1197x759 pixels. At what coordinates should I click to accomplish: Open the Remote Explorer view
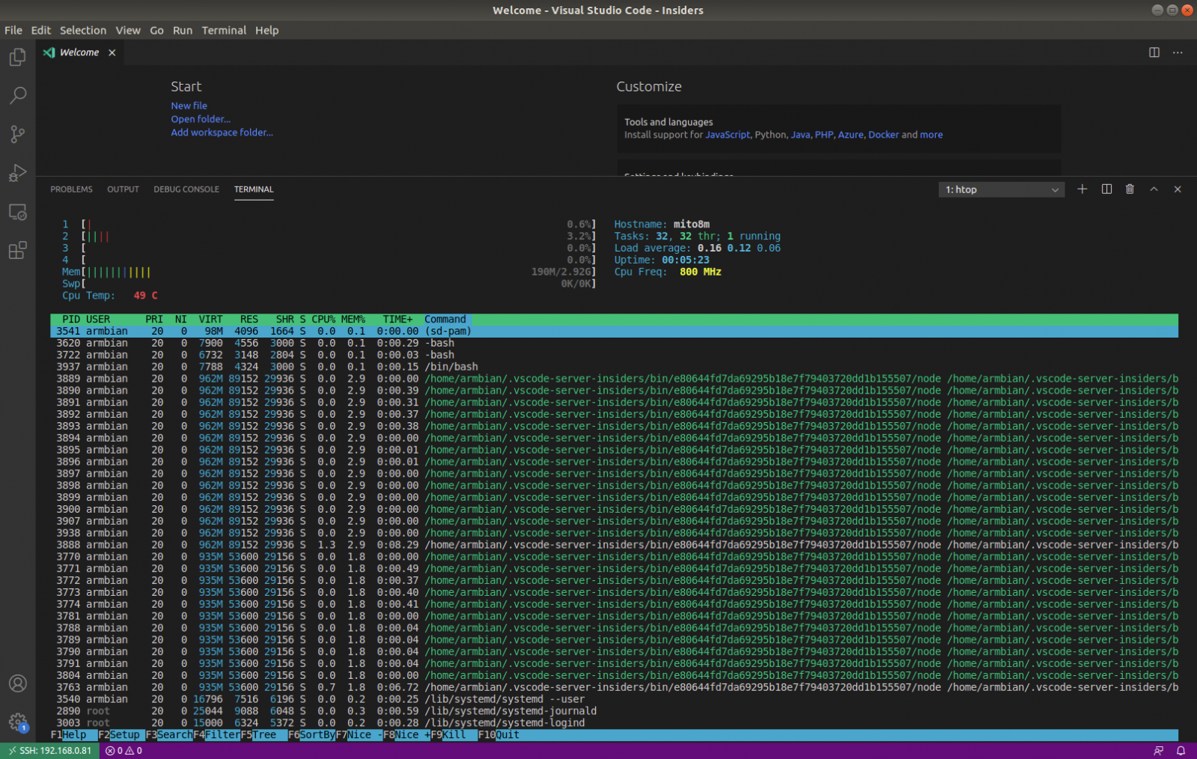click(18, 213)
